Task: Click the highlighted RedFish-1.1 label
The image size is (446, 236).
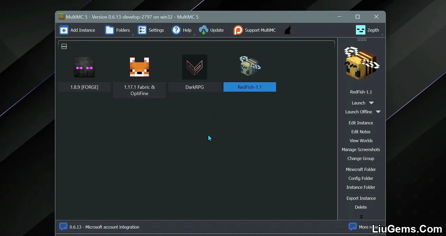Action: coord(249,87)
